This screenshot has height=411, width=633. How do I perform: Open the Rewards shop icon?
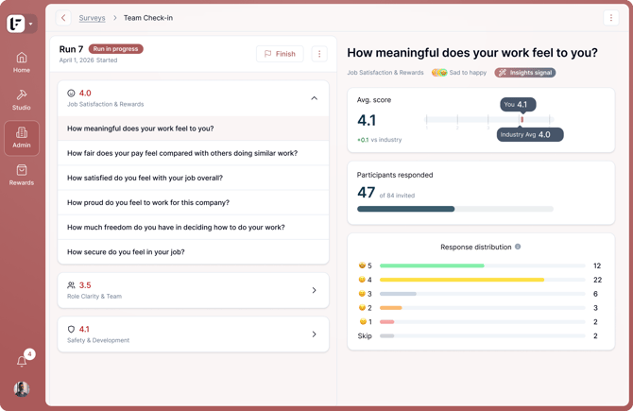tap(22, 175)
